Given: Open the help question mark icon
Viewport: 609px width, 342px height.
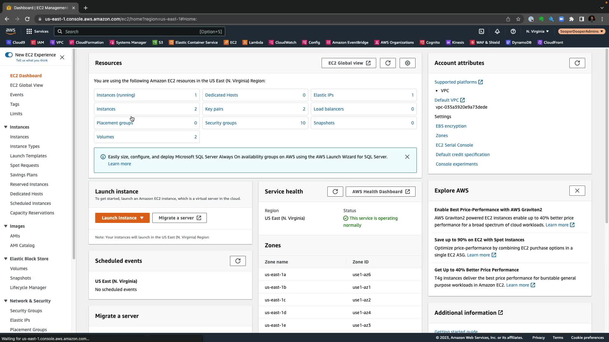Looking at the screenshot, I should pyautogui.click(x=513, y=31).
